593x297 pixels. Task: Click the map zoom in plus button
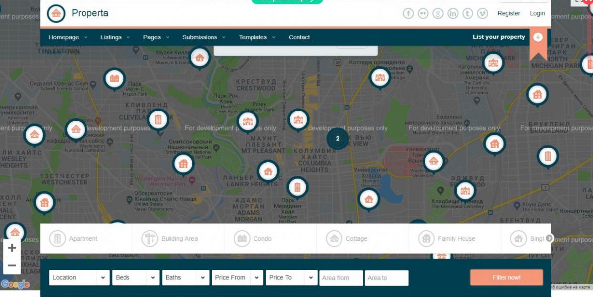[x=12, y=248]
